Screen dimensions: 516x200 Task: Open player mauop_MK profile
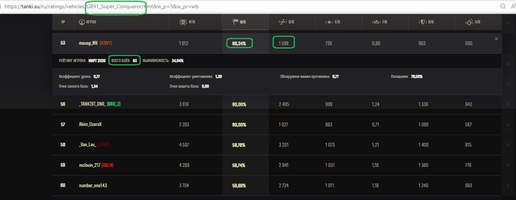click(x=88, y=43)
